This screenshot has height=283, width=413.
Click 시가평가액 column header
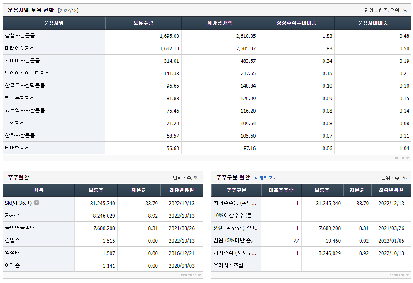(x=220, y=23)
